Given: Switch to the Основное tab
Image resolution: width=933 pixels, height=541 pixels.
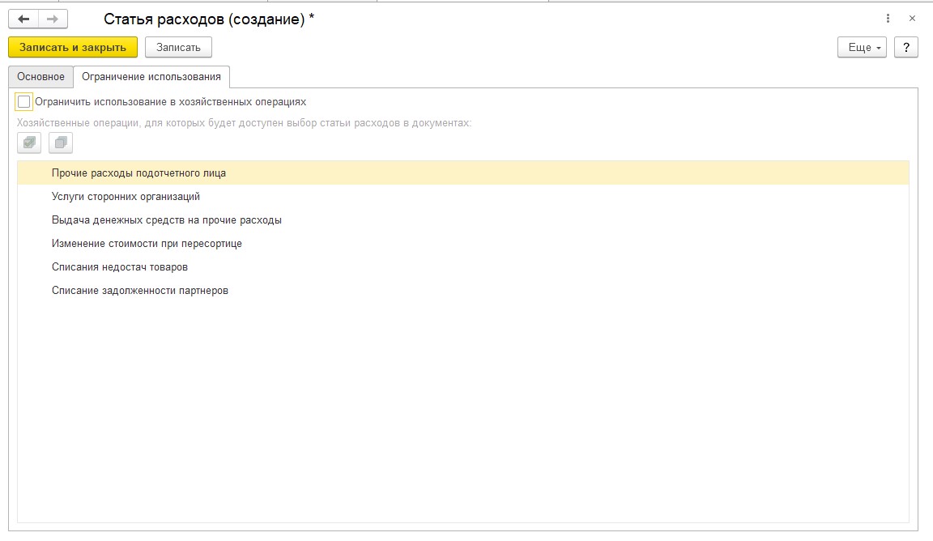Looking at the screenshot, I should coord(40,77).
